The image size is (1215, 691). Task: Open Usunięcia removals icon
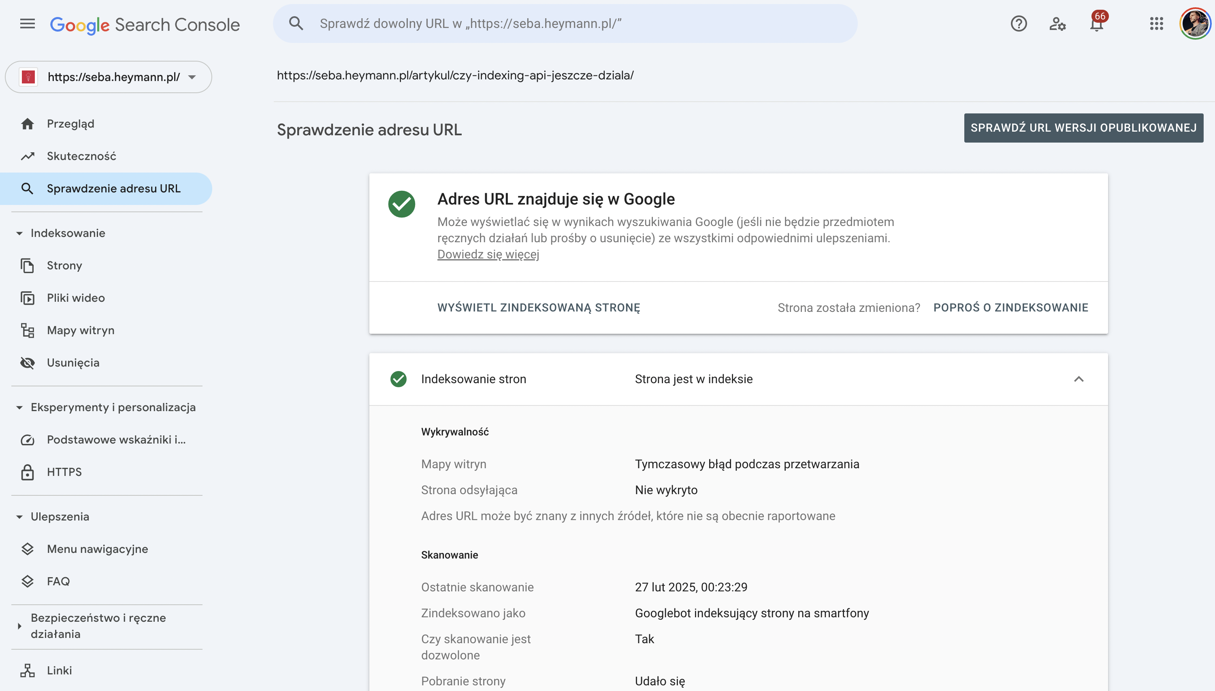point(28,363)
